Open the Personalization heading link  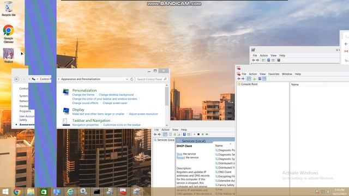point(85,90)
